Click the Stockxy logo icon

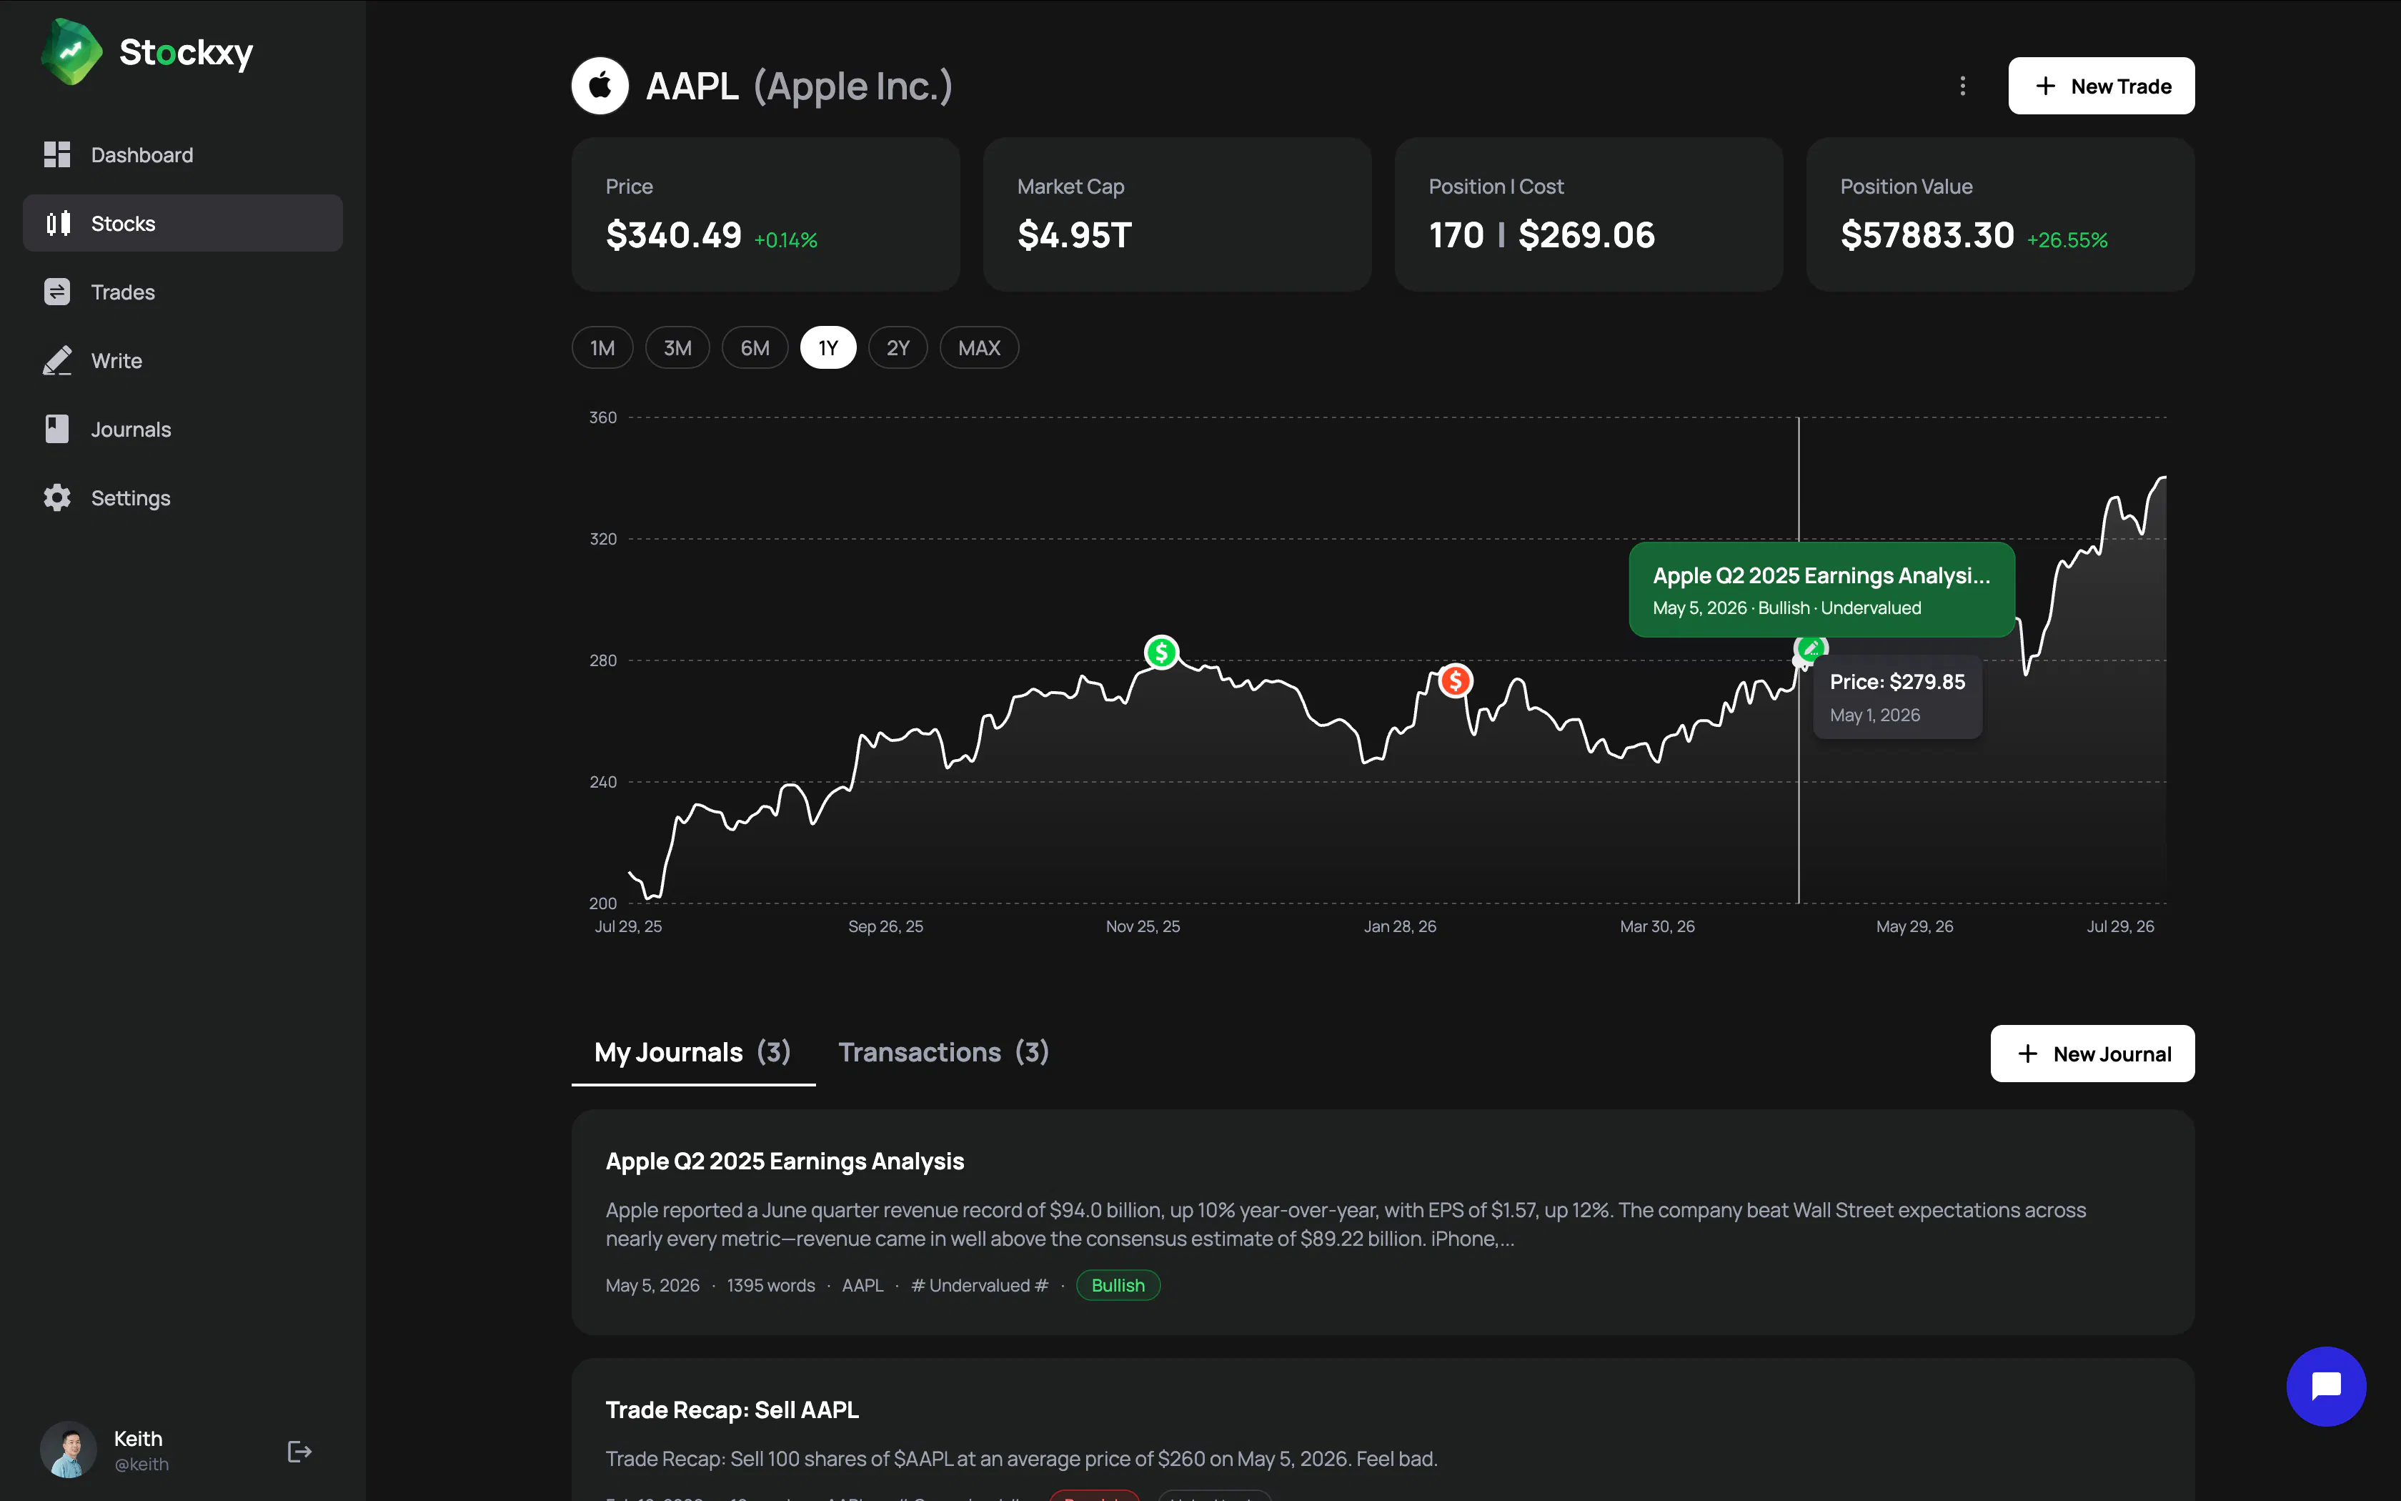71,51
